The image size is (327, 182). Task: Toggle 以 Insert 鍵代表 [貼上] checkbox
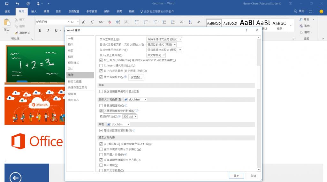pos(101,65)
